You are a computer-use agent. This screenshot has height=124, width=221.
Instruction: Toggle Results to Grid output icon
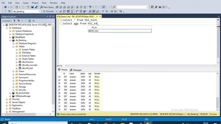94,11
